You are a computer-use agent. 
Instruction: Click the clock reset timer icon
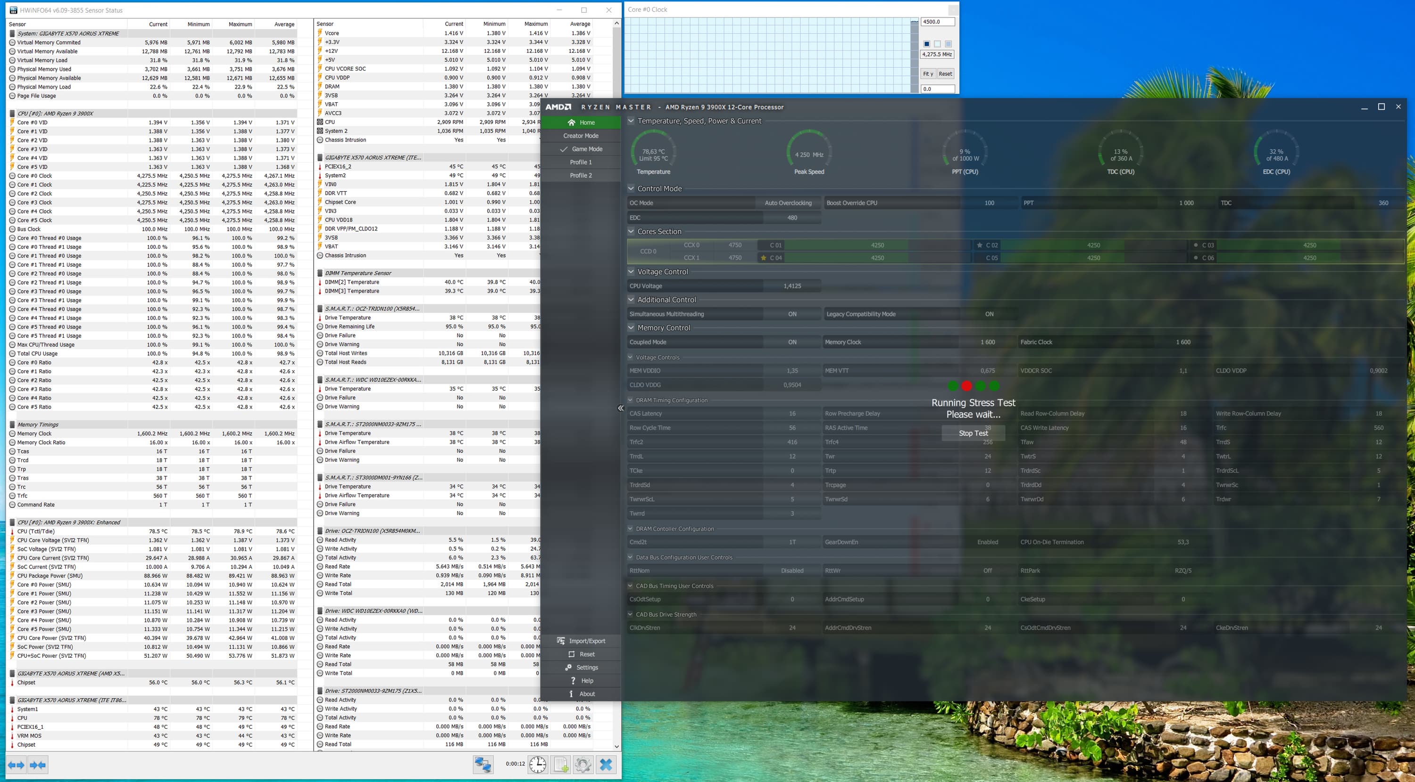[x=538, y=764]
